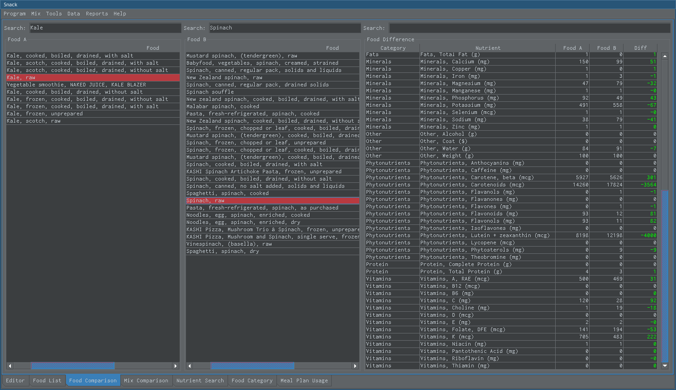Click the Food header in Food A list
The width and height of the screenshot is (676, 390).
click(152, 48)
